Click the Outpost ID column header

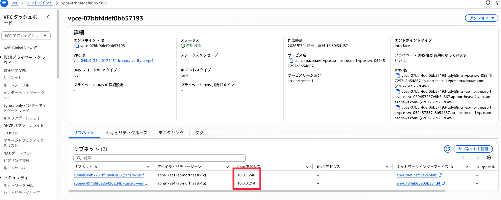[486, 167]
